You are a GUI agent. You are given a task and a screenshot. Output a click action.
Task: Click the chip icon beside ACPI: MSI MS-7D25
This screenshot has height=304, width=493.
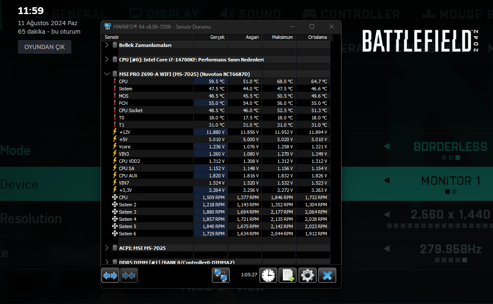pos(115,248)
